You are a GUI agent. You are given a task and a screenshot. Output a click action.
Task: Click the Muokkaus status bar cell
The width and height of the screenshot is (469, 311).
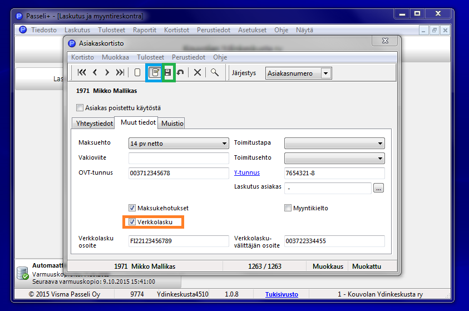point(328,266)
